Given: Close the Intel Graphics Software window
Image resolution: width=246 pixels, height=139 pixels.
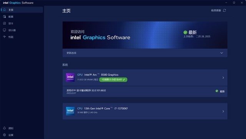Looking at the screenshot, I should pyautogui.click(x=242, y=3).
